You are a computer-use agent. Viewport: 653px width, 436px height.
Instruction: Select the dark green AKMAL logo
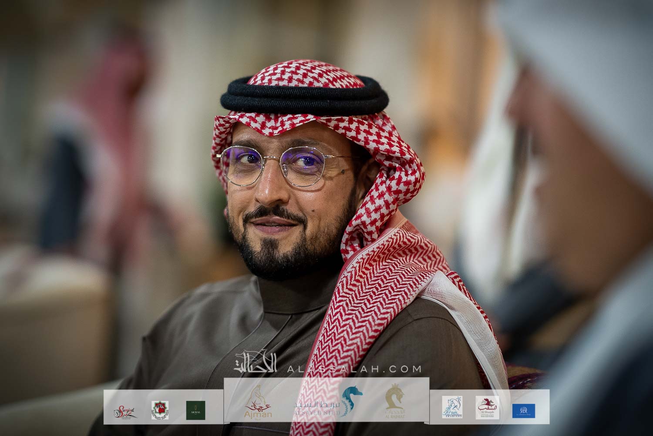pos(195,410)
